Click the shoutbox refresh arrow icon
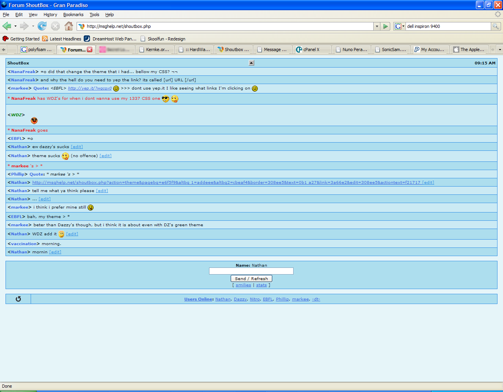This screenshot has height=392, width=503. tap(18, 299)
